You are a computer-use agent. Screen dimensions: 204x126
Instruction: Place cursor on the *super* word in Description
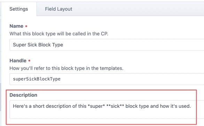coord(96,106)
